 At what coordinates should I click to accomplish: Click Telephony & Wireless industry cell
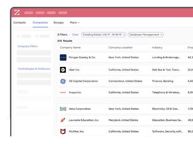tap(166, 93)
